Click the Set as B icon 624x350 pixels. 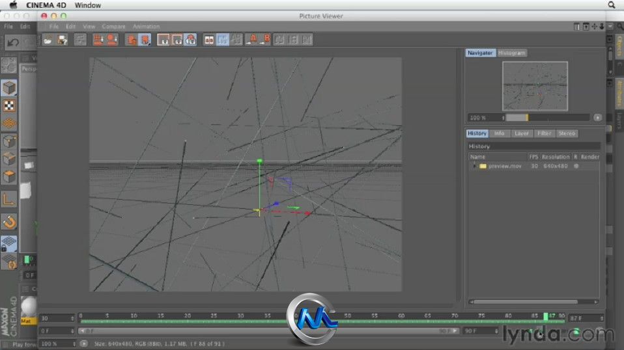pyautogui.click(x=266, y=40)
